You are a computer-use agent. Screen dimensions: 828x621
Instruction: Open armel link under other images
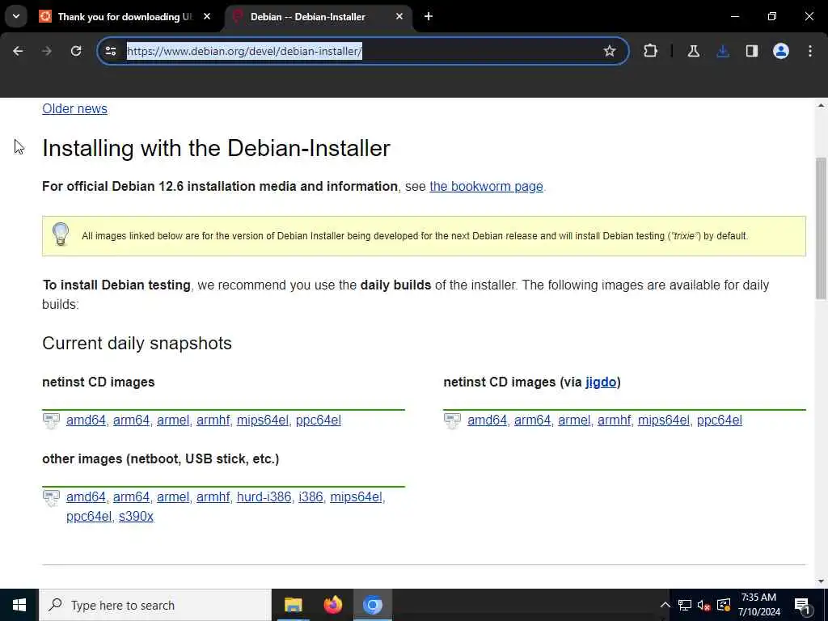pyautogui.click(x=173, y=497)
